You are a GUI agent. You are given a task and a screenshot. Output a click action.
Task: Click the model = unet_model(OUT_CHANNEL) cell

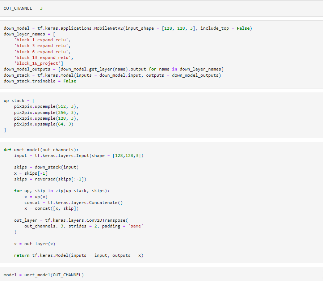43,275
